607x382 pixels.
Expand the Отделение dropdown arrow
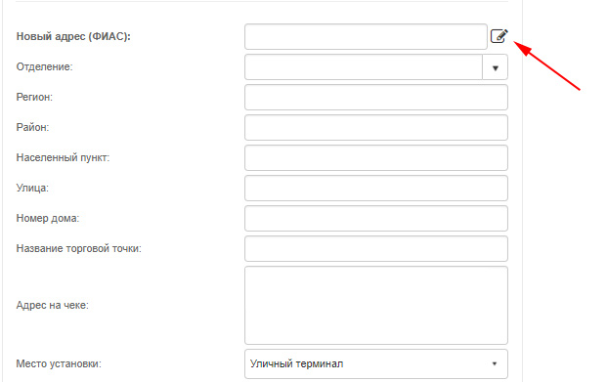click(496, 67)
